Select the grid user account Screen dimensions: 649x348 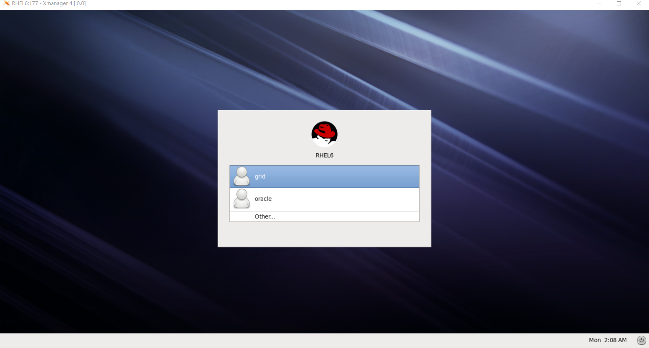click(x=324, y=177)
